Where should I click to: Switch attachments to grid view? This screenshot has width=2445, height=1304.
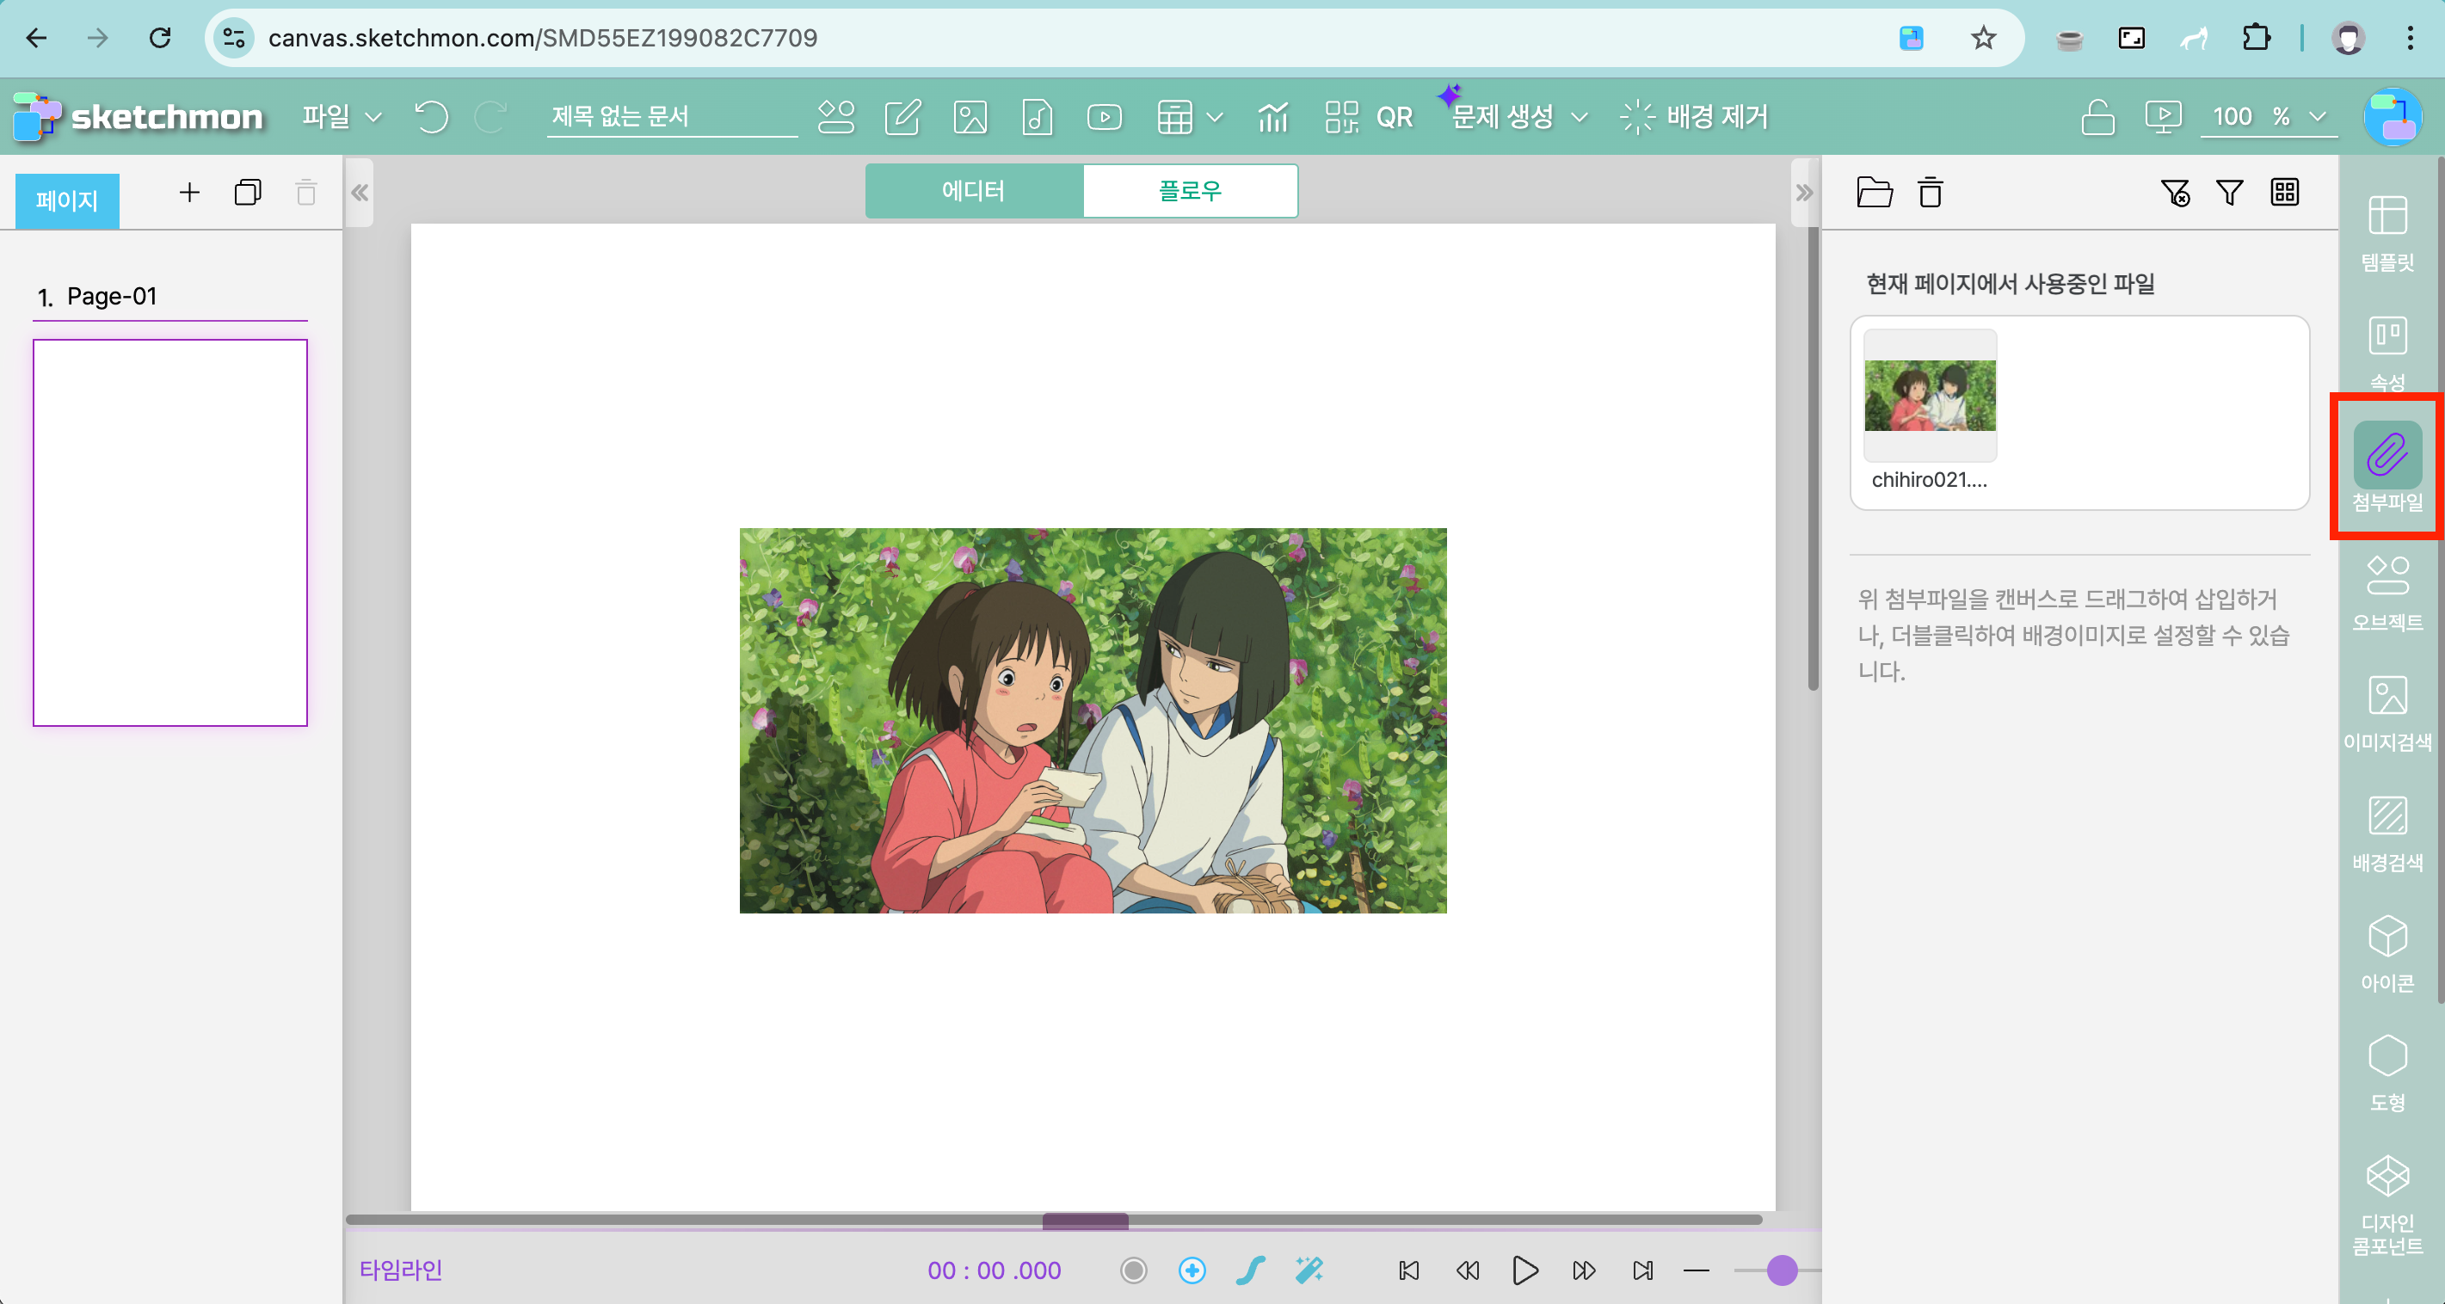[2283, 193]
